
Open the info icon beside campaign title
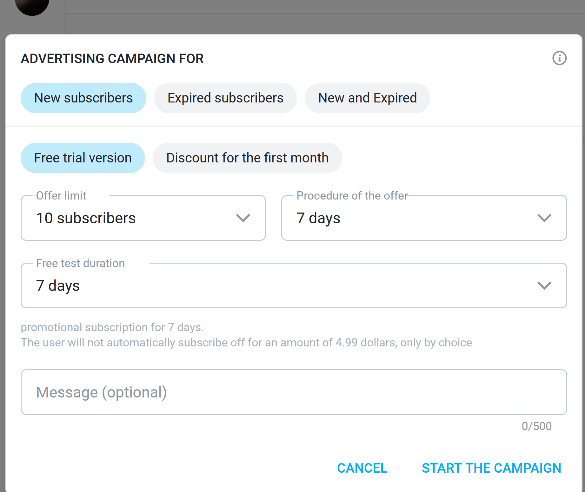click(559, 58)
